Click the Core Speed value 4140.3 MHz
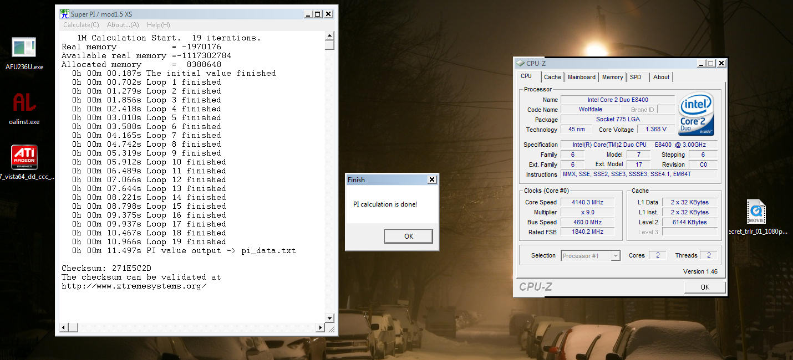Viewport: 793px width, 360px height. (x=587, y=203)
